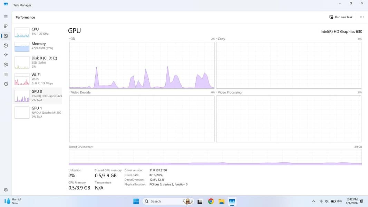Open the notification bell icon
Image resolution: width=368 pixels, height=207 pixels.
pos(361,201)
